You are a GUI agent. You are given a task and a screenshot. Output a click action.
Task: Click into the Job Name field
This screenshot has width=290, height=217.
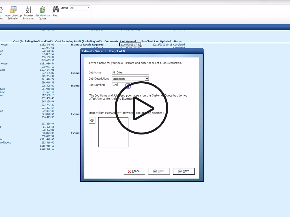(130, 72)
